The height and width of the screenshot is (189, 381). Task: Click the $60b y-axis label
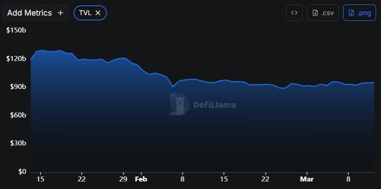click(17, 115)
